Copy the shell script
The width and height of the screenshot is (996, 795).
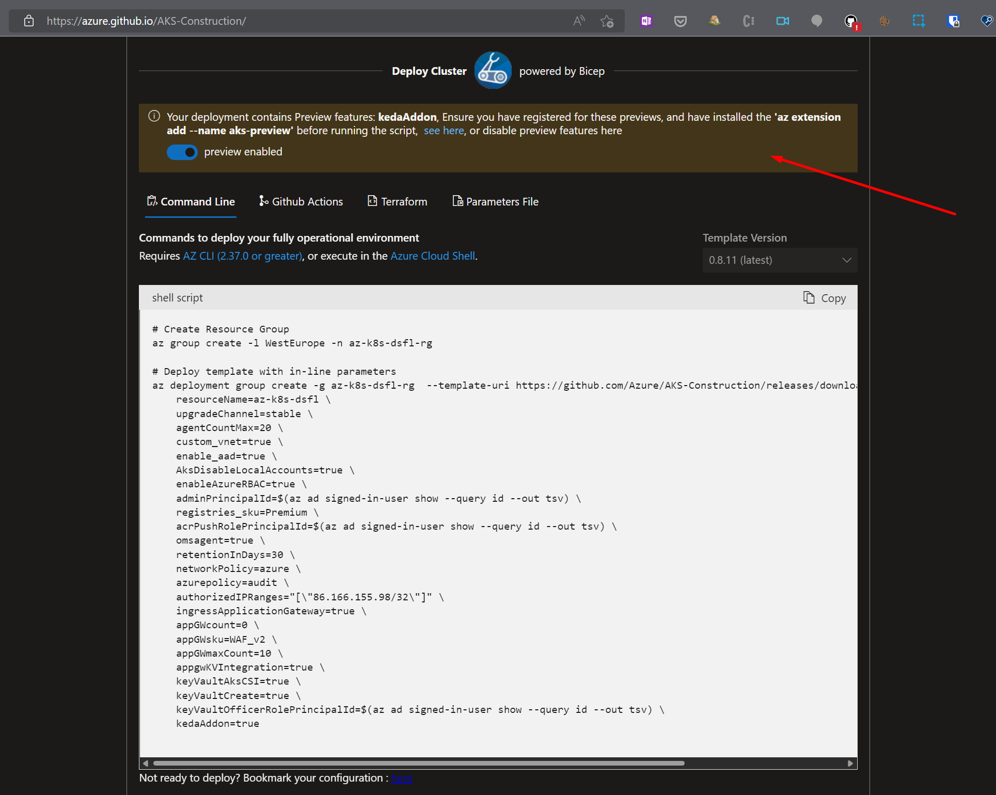[x=824, y=298]
